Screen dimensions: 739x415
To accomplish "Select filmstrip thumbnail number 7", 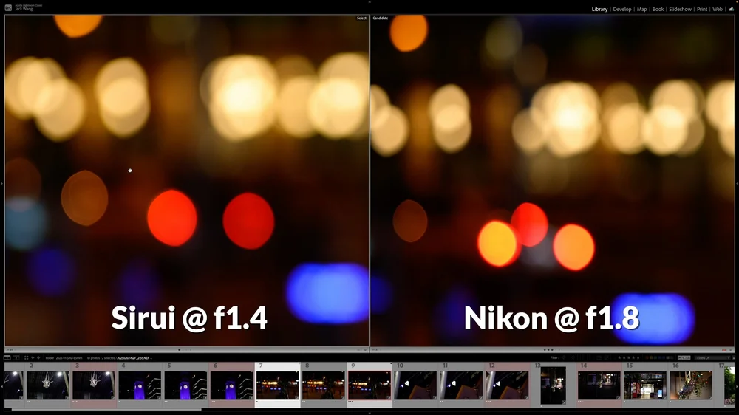I will [278, 385].
